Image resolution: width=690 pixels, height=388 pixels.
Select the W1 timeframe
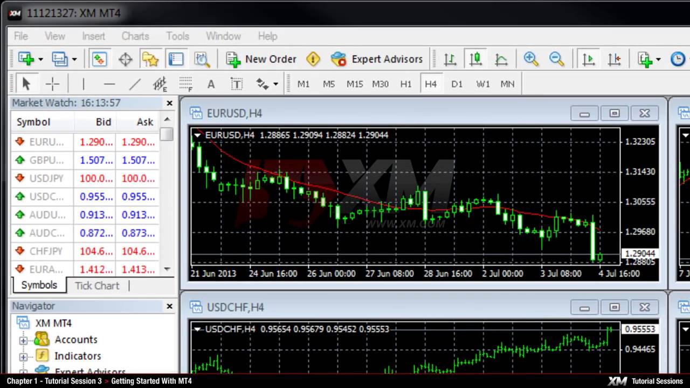[x=483, y=84]
